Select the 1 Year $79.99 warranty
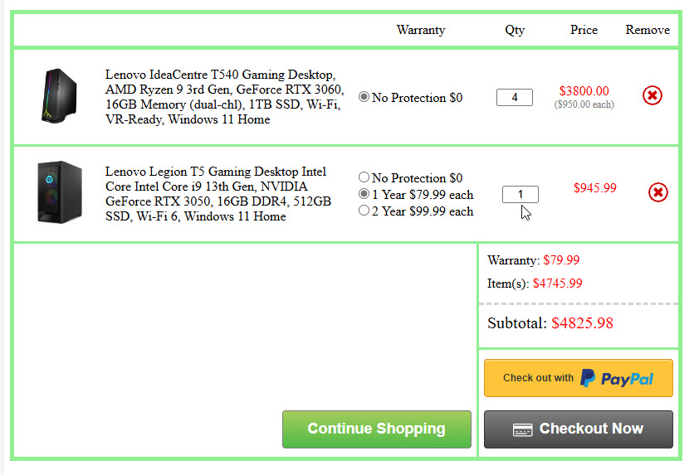This screenshot has width=694, height=475. (x=364, y=194)
